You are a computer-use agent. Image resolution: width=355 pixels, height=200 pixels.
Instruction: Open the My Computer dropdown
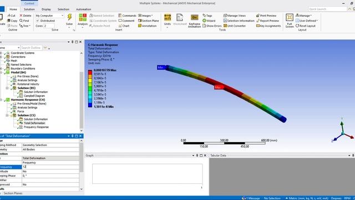pyautogui.click(x=49, y=16)
